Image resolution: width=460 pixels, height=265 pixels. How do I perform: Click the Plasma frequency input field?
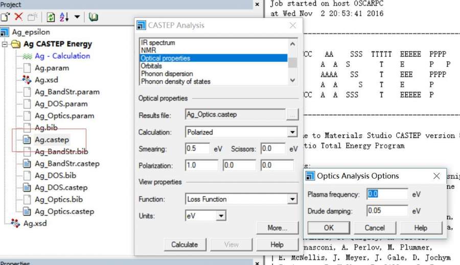click(x=387, y=194)
